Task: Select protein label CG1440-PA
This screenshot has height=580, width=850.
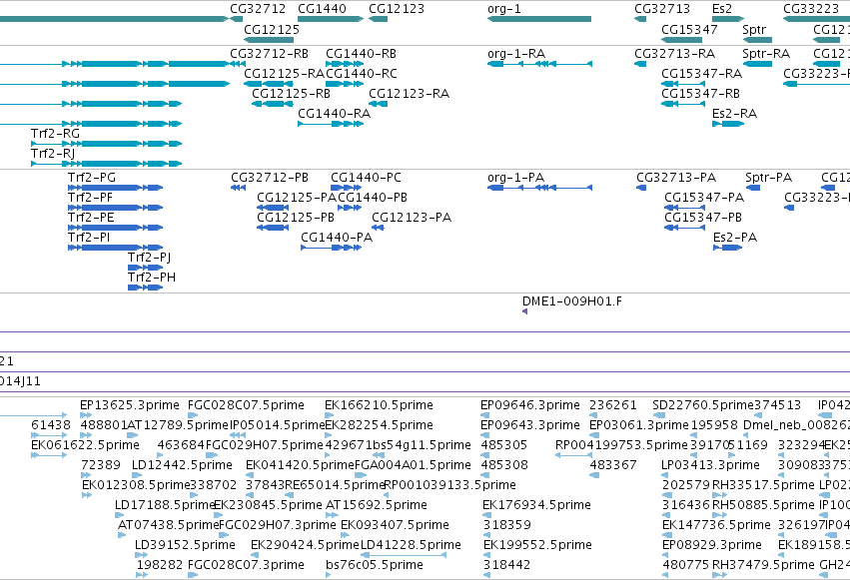Action: pyautogui.click(x=337, y=238)
